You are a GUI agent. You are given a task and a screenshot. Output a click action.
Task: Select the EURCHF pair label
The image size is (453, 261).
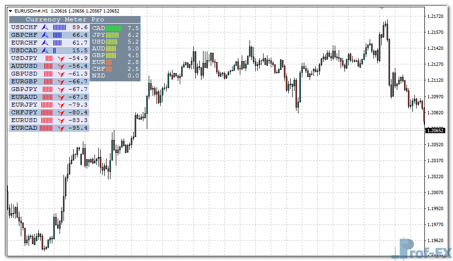point(24,43)
